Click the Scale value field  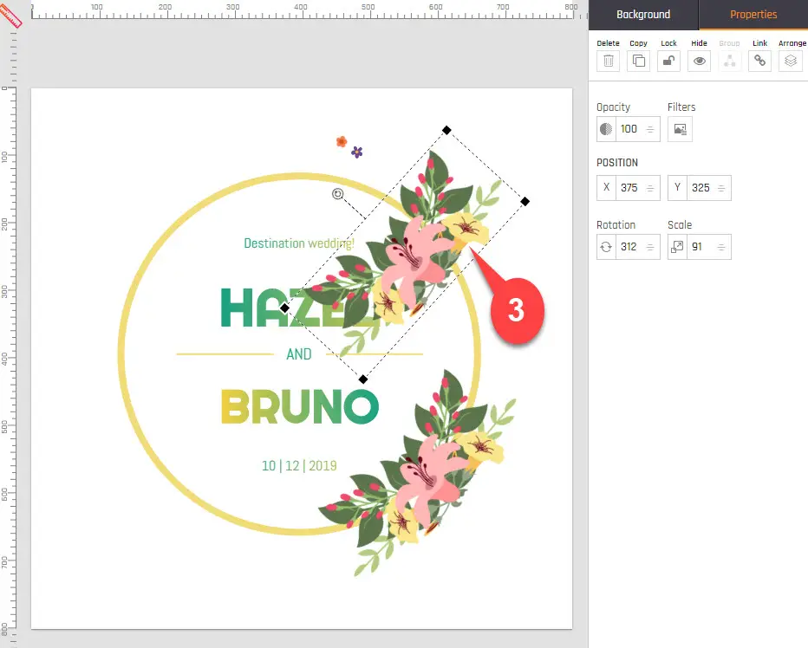pos(700,247)
